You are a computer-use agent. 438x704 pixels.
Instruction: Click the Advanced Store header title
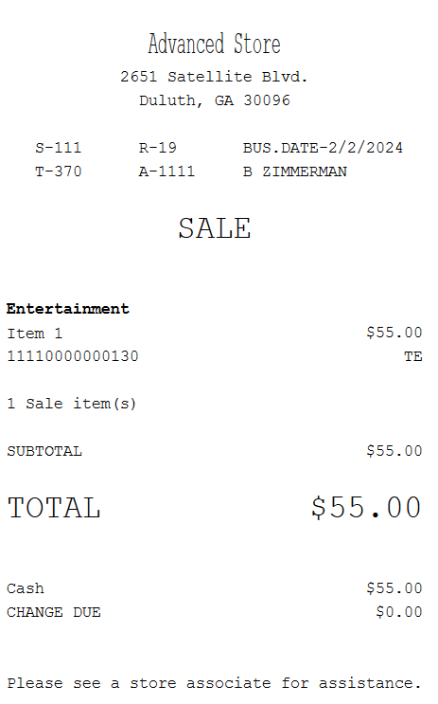pos(215,44)
